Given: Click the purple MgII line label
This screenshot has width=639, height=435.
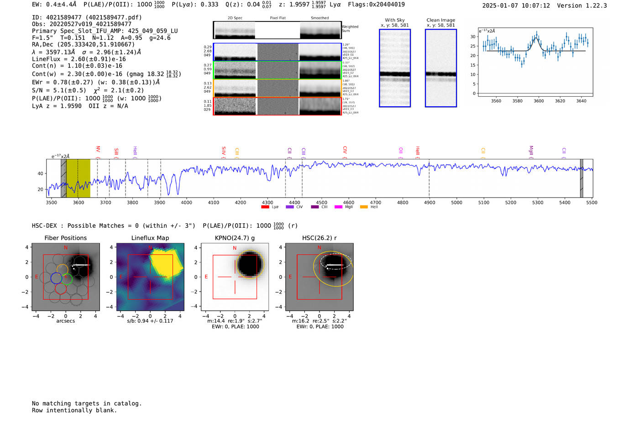Looking at the screenshot, I should (531, 151).
